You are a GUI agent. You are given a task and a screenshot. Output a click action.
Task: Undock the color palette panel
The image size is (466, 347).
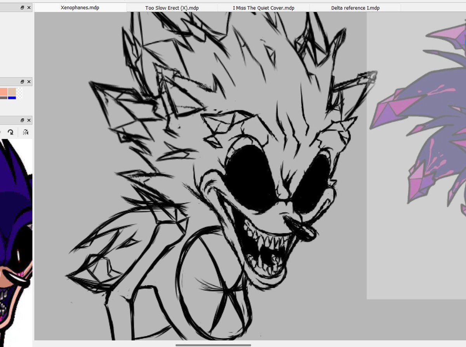pyautogui.click(x=23, y=82)
